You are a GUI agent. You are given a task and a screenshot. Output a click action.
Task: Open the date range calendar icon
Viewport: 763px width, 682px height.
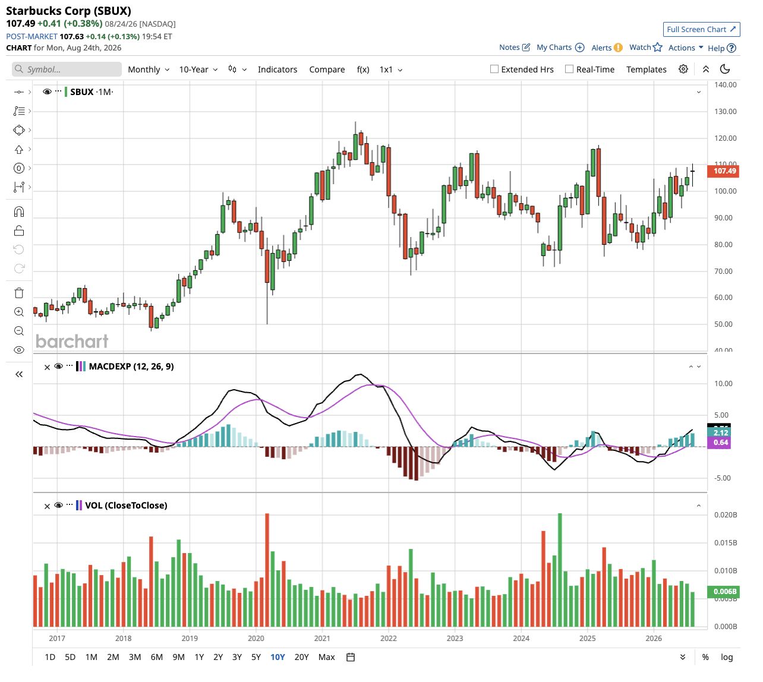coord(351,657)
